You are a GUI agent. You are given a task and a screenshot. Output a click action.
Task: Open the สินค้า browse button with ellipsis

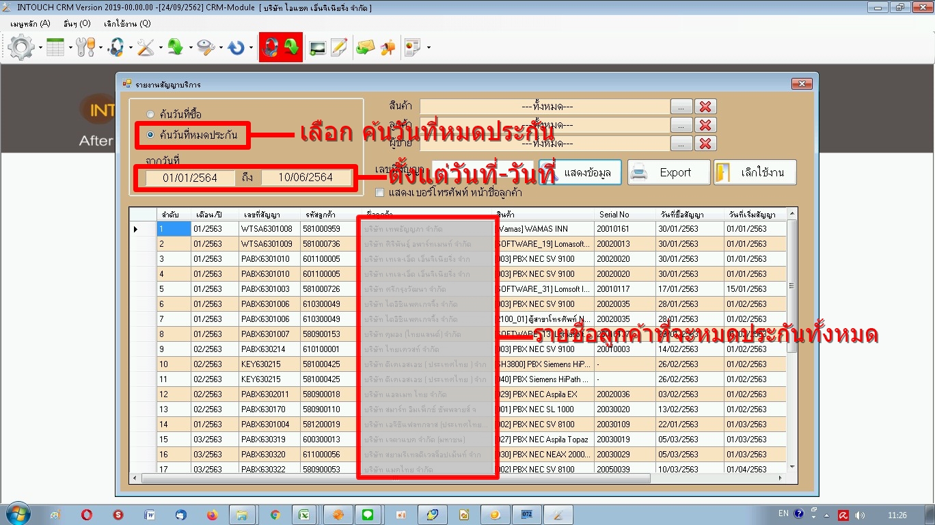(681, 107)
